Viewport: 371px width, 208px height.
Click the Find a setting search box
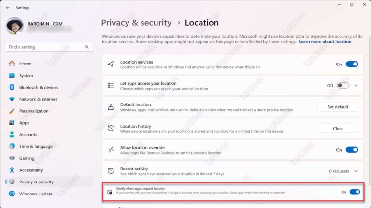coord(49,47)
